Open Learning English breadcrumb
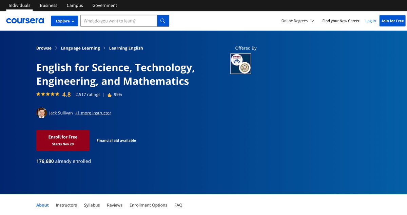 [126, 48]
